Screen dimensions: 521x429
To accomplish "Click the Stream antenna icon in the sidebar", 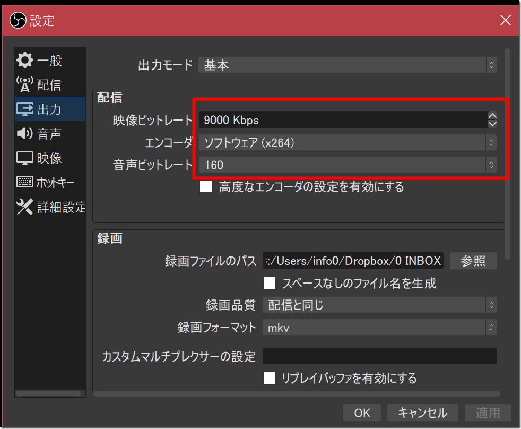I will [x=25, y=84].
